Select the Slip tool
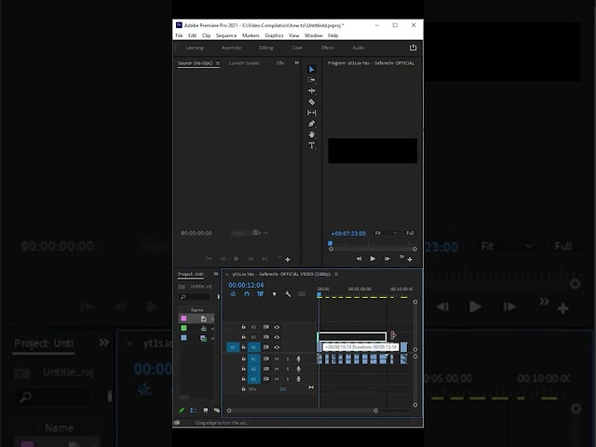Screen dimensions: 596x447 coord(311,113)
